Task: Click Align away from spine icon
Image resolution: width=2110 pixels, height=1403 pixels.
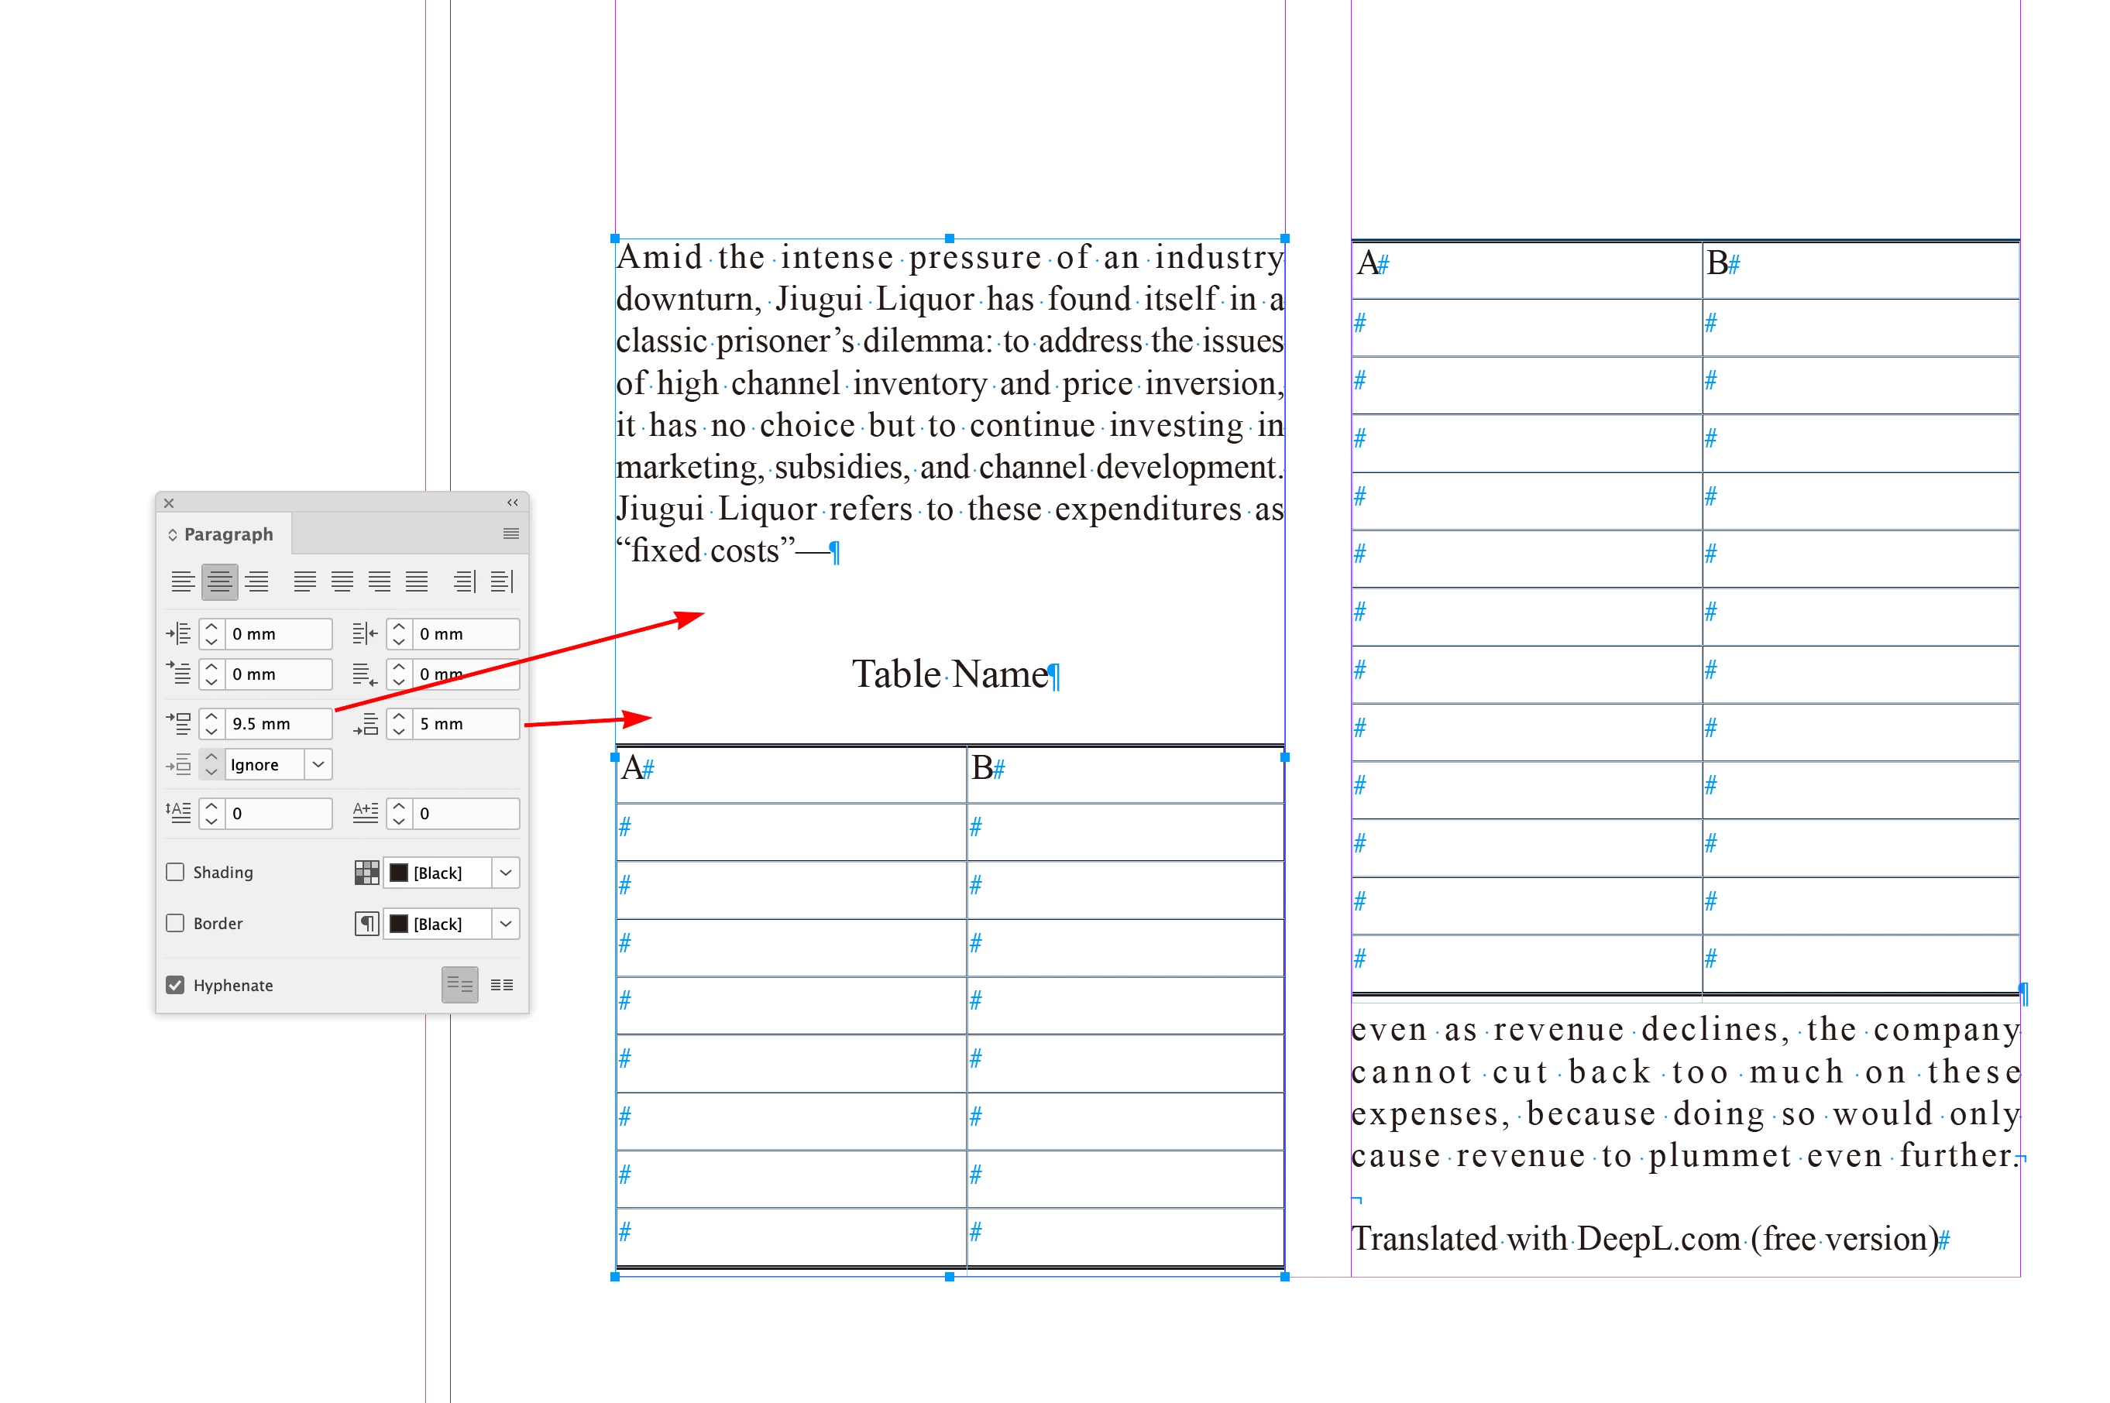Action: [x=502, y=581]
